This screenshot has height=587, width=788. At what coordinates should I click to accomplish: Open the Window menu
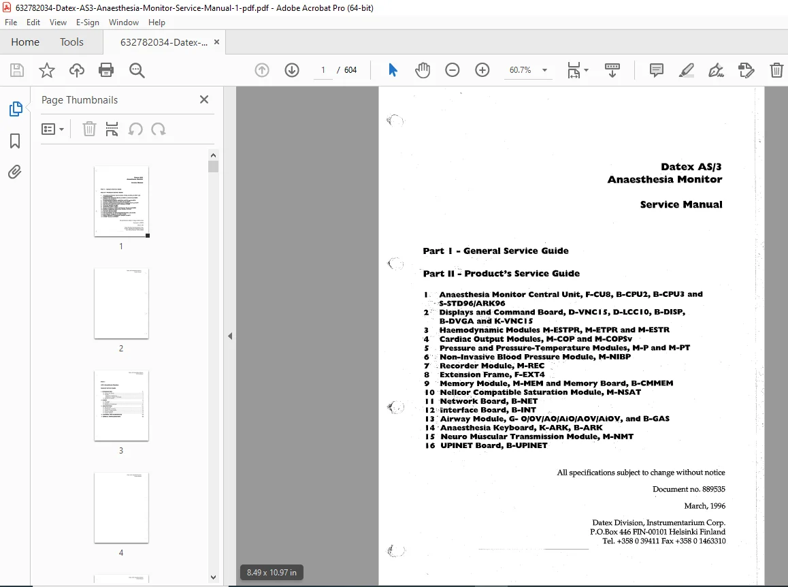coord(124,22)
